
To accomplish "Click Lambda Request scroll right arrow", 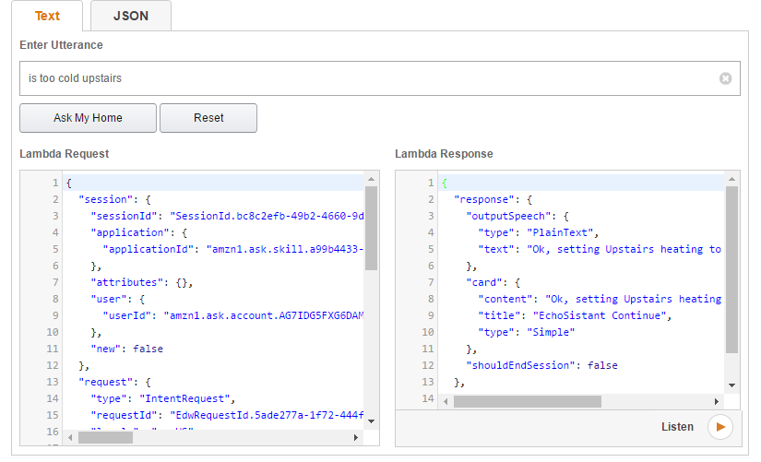I will [356, 438].
